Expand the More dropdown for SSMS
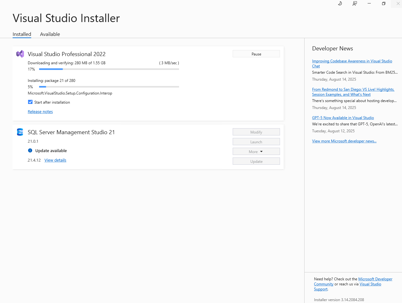Screen dimensions: 402x303 coord(256,151)
